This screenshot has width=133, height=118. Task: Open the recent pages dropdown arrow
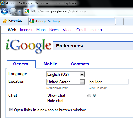point(19,11)
